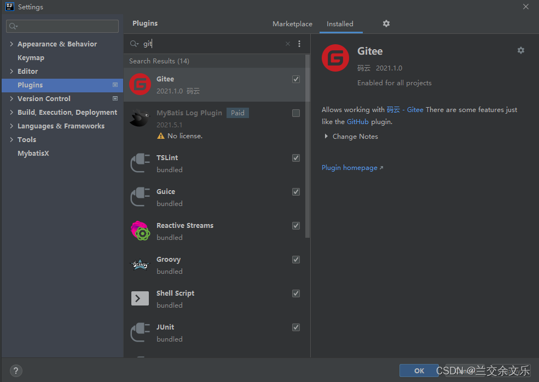Expand Languages & Frameworks node
Viewport: 539px width, 382px height.
[x=11, y=126]
